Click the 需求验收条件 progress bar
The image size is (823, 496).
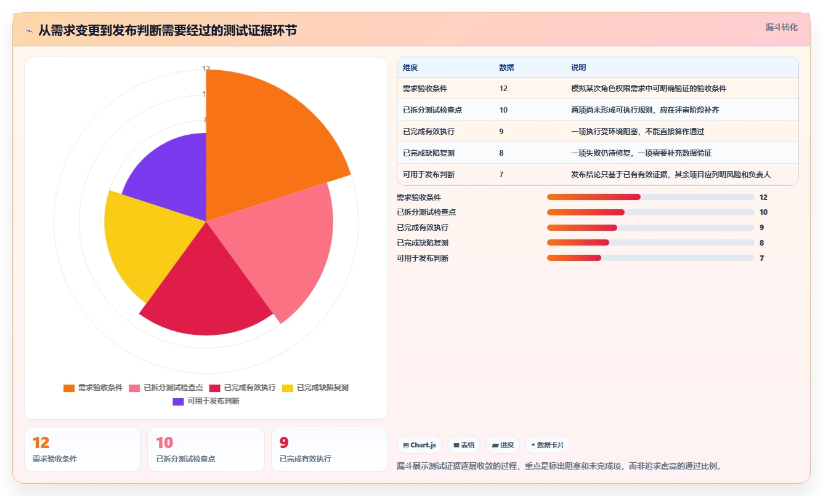651,197
